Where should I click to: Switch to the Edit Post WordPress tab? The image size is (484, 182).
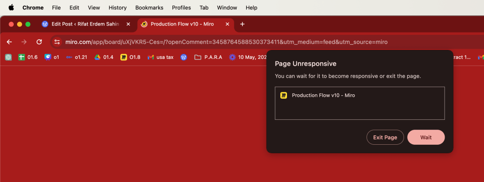click(86, 24)
